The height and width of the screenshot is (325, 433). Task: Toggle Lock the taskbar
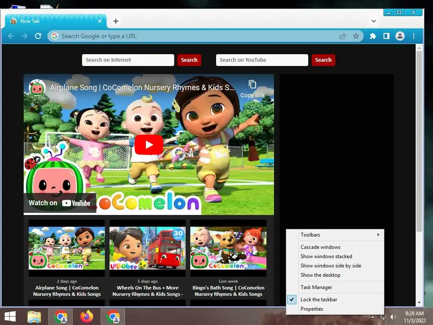pyautogui.click(x=335, y=300)
